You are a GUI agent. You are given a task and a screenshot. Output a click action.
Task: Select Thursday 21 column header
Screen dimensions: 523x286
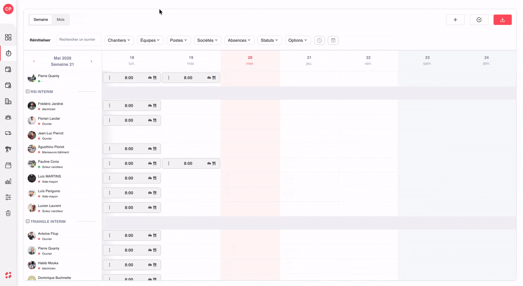[x=309, y=61]
